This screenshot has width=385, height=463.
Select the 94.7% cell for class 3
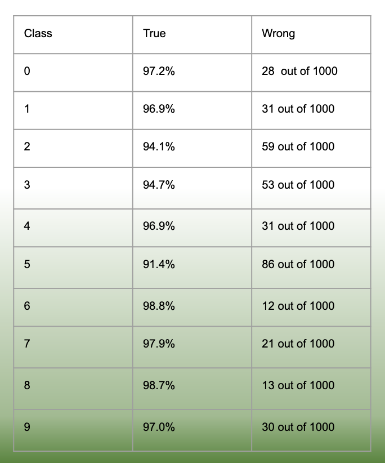point(159,185)
